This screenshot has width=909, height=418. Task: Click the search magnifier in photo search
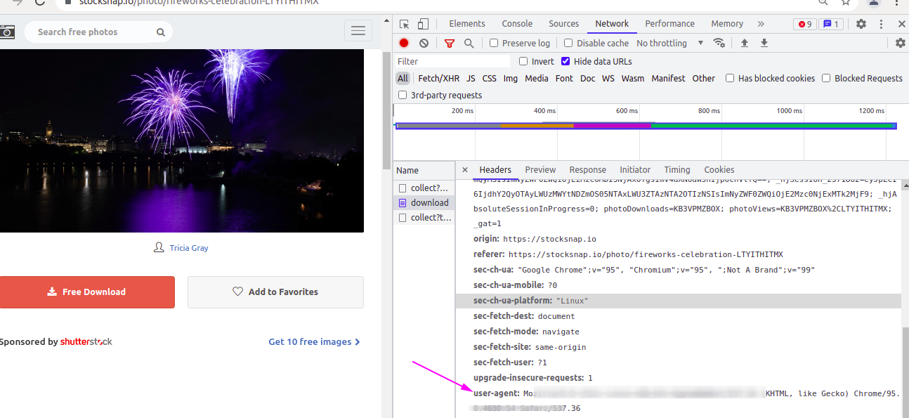point(161,32)
